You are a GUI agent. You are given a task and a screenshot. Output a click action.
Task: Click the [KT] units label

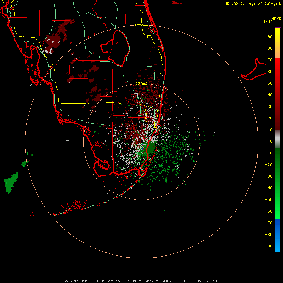coord(269,22)
